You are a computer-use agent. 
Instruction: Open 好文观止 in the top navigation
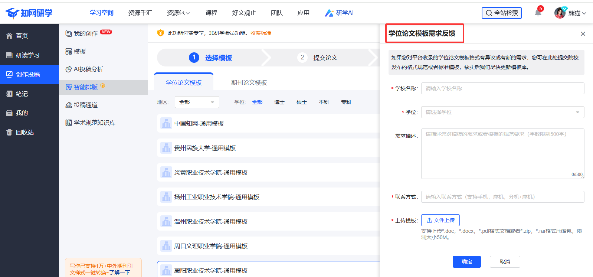(x=244, y=13)
